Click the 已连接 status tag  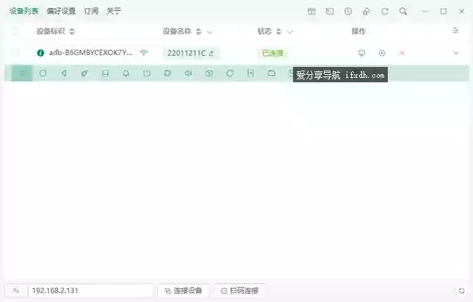click(x=272, y=53)
